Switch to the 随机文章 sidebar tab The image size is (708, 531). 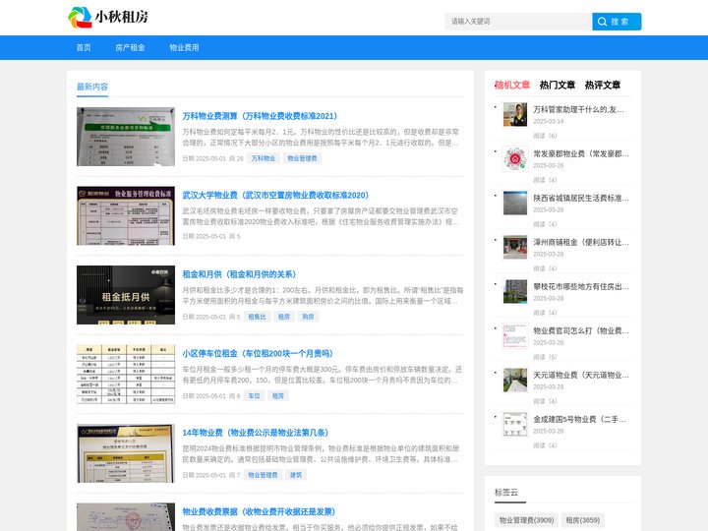click(x=512, y=85)
